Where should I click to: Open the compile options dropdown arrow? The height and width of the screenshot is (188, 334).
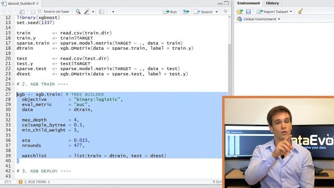click(113, 11)
